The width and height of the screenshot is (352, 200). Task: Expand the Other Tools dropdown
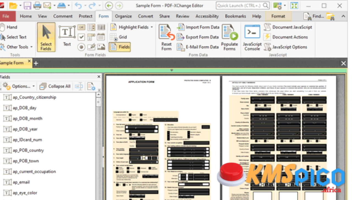[31, 47]
